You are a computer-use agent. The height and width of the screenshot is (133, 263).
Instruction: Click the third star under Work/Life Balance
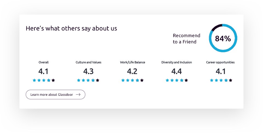click(x=133, y=80)
